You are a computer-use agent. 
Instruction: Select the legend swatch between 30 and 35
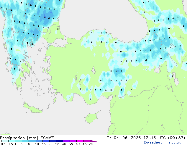point(66,141)
